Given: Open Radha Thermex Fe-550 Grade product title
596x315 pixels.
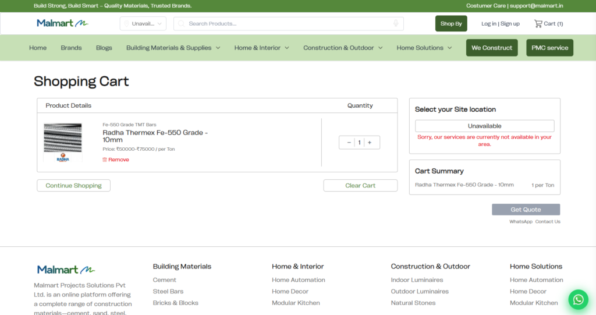Looking at the screenshot, I should (155, 136).
